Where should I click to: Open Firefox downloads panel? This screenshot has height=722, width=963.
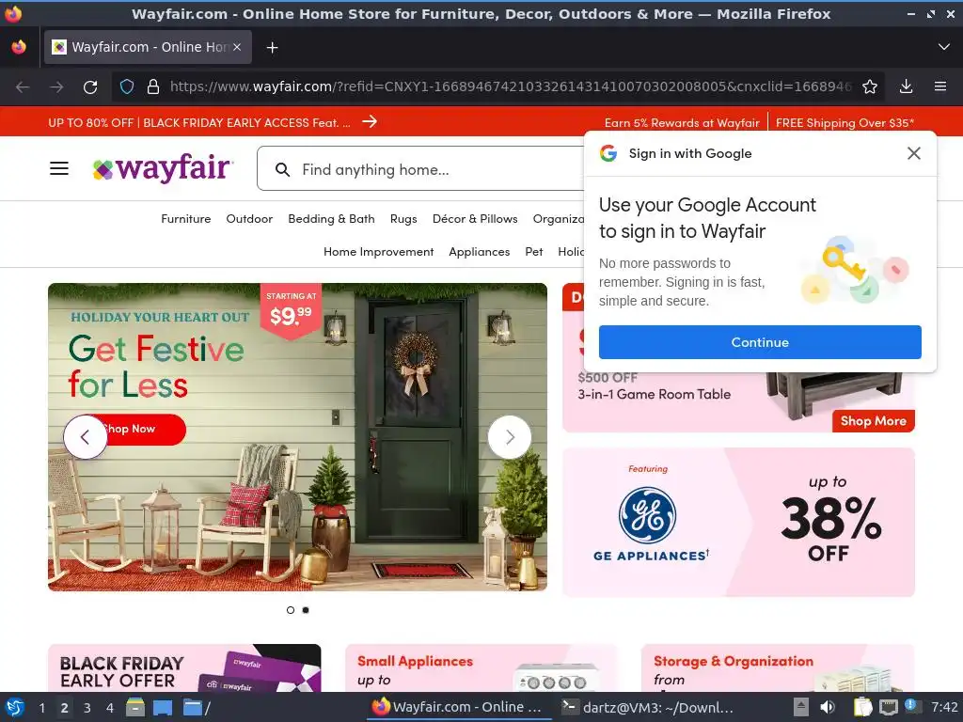click(906, 87)
